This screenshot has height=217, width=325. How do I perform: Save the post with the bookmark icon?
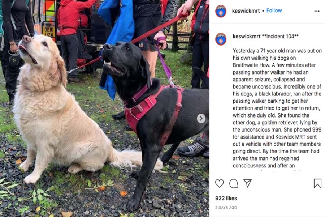[317, 183]
